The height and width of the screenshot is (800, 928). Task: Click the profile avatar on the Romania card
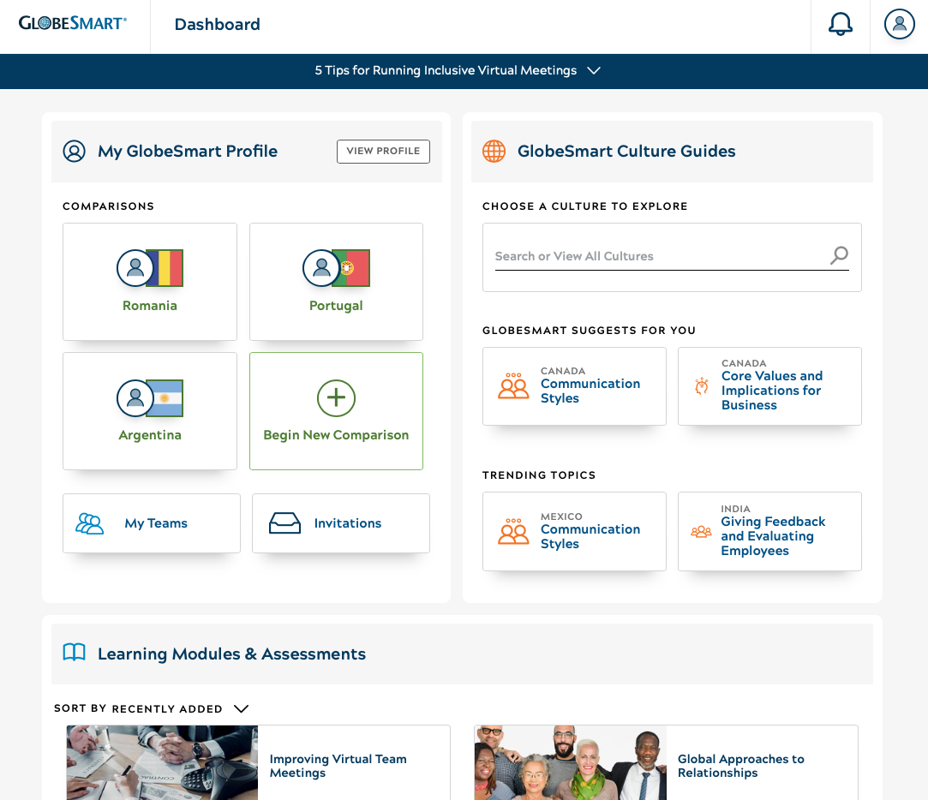click(135, 268)
